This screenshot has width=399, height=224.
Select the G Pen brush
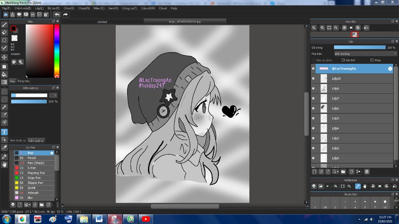point(34,168)
